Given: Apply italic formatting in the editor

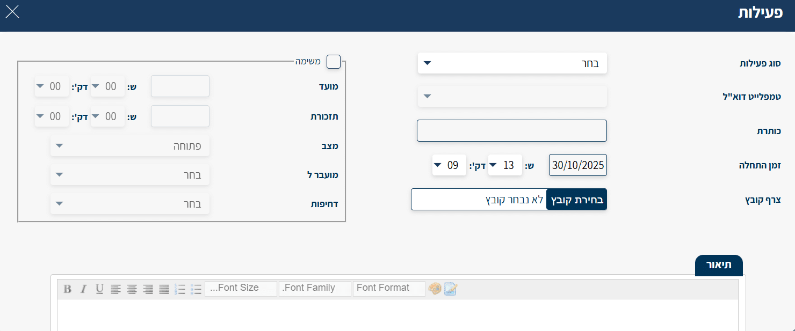Looking at the screenshot, I should click(x=83, y=289).
